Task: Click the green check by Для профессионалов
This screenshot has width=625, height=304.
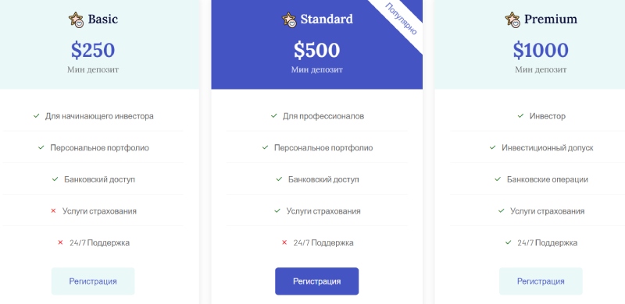Action: 274,116
